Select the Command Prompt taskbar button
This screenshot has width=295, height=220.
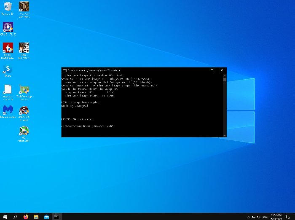pyautogui.click(x=56, y=217)
